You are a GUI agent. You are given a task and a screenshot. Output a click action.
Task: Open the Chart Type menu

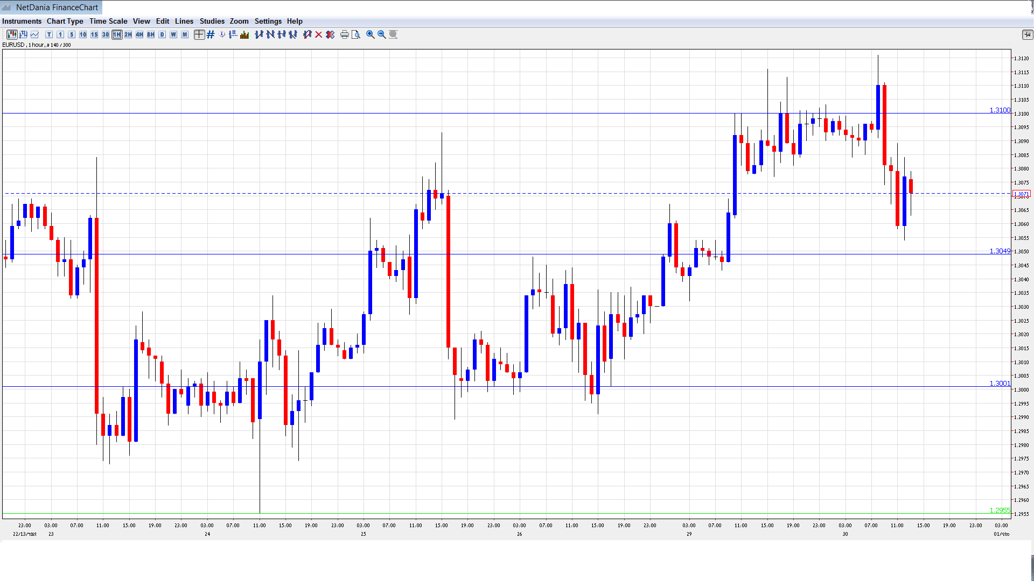click(65, 21)
